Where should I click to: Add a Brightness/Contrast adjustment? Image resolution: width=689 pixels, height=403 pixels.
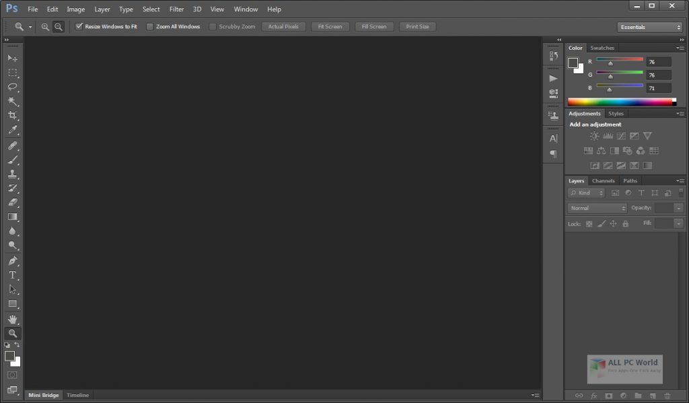[594, 136]
